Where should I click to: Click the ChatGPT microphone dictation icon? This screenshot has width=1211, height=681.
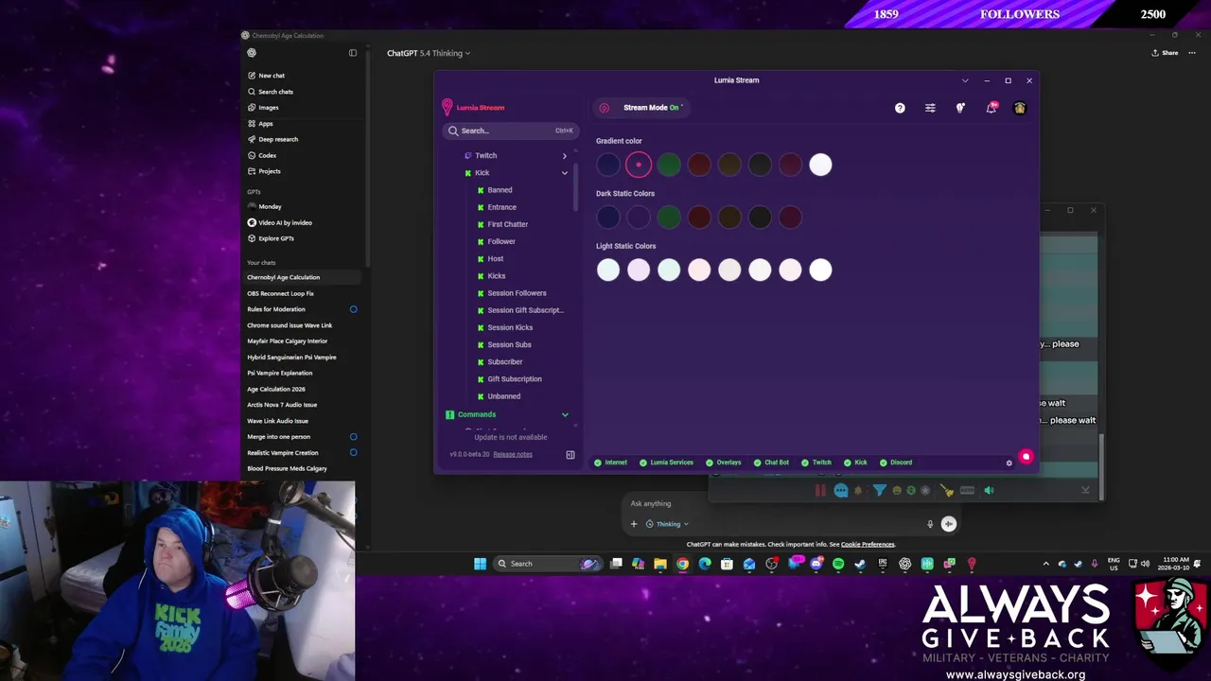click(930, 524)
